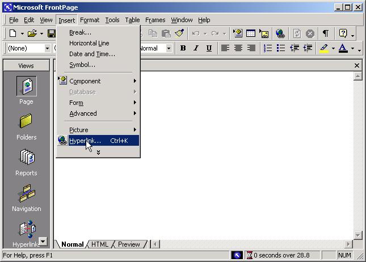Click the Increase Indent icon
Image resolution: width=366 pixels, height=262 pixels.
(x=308, y=48)
